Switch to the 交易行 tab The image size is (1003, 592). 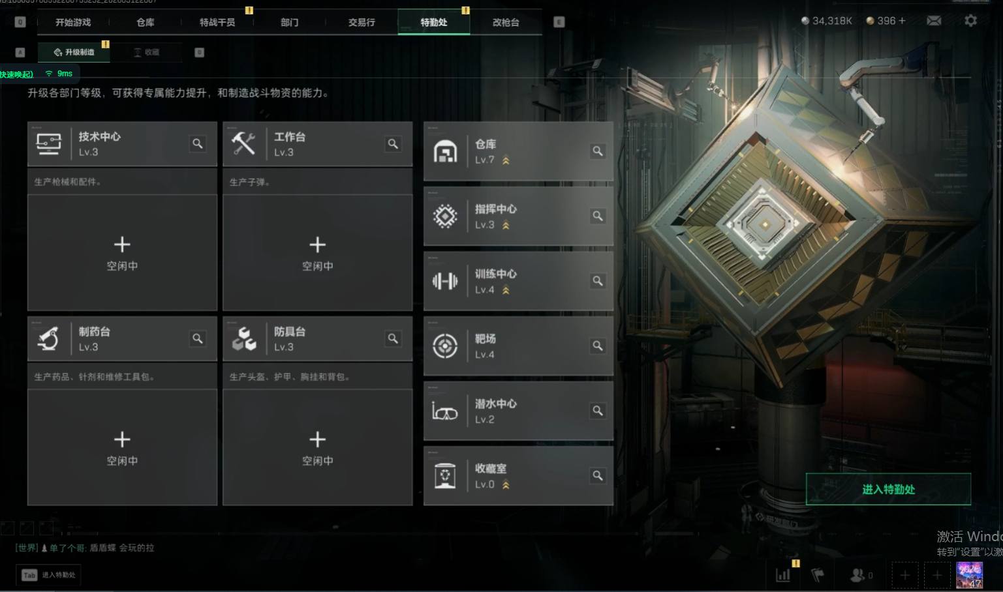[362, 22]
